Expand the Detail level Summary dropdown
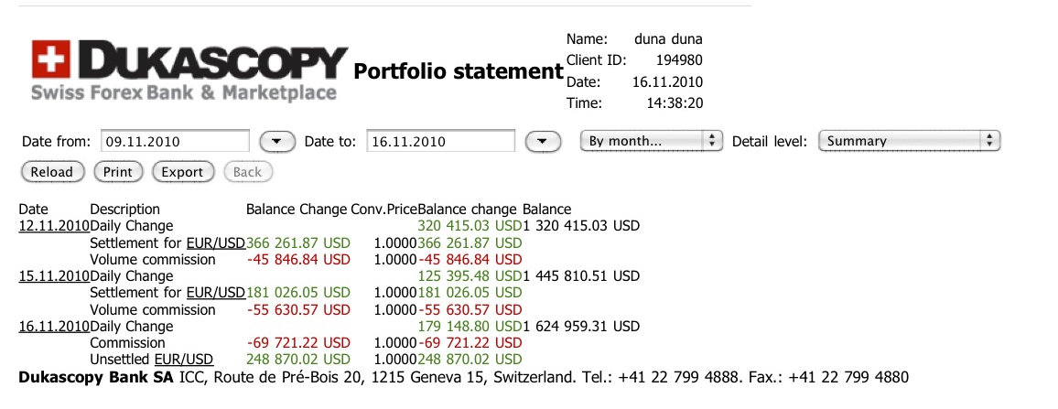 pos(909,141)
